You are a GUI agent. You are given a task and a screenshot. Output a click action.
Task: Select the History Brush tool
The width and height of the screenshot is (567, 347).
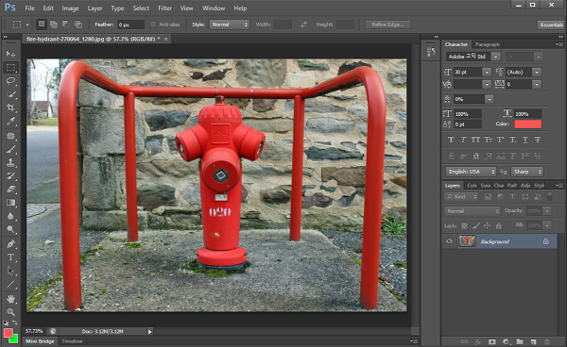pos(10,175)
